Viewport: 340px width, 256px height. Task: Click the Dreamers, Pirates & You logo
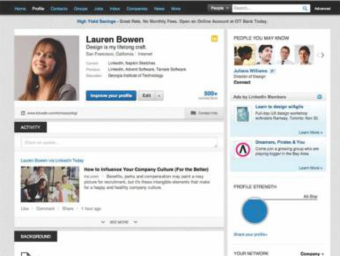(x=243, y=149)
